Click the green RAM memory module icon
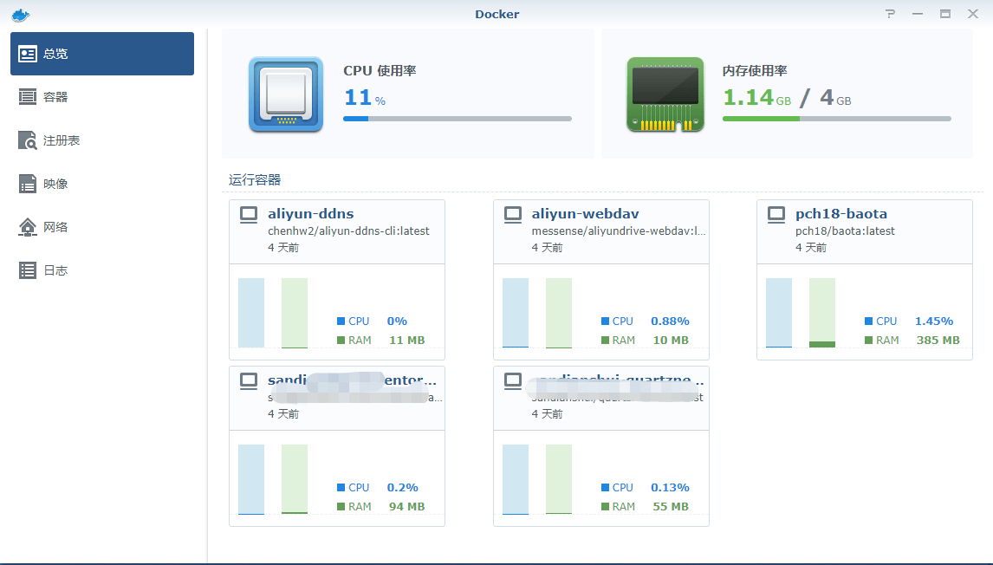Viewport: 993px width, 565px height. (x=665, y=94)
